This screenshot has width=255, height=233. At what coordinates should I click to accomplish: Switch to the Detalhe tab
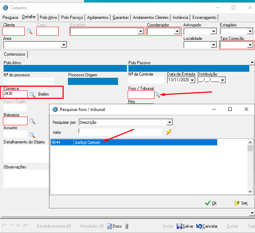tap(29, 17)
